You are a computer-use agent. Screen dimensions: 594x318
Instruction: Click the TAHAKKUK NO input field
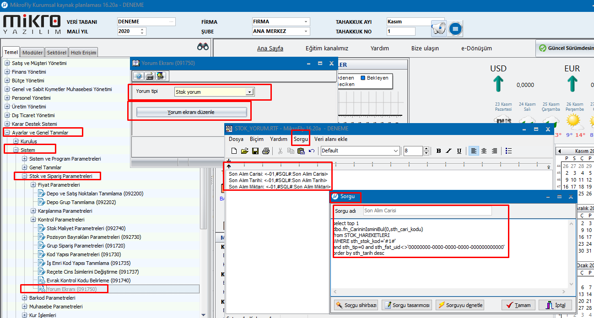pos(400,32)
